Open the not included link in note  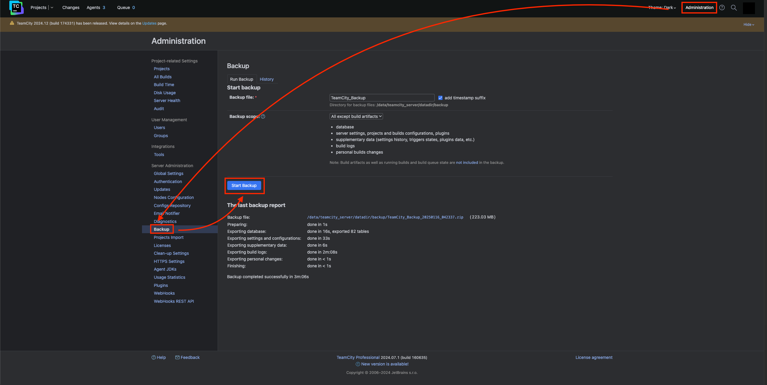point(467,163)
